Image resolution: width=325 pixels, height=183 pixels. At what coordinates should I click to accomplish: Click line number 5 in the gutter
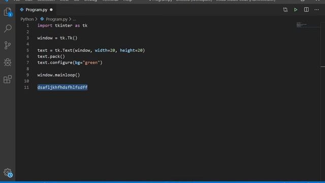[x=27, y=50]
